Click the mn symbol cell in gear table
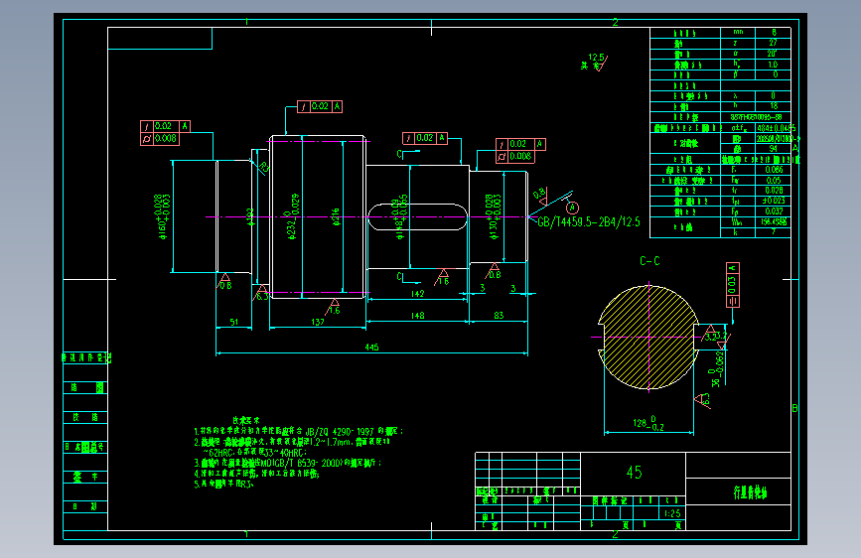This screenshot has width=861, height=558. pyautogui.click(x=738, y=33)
